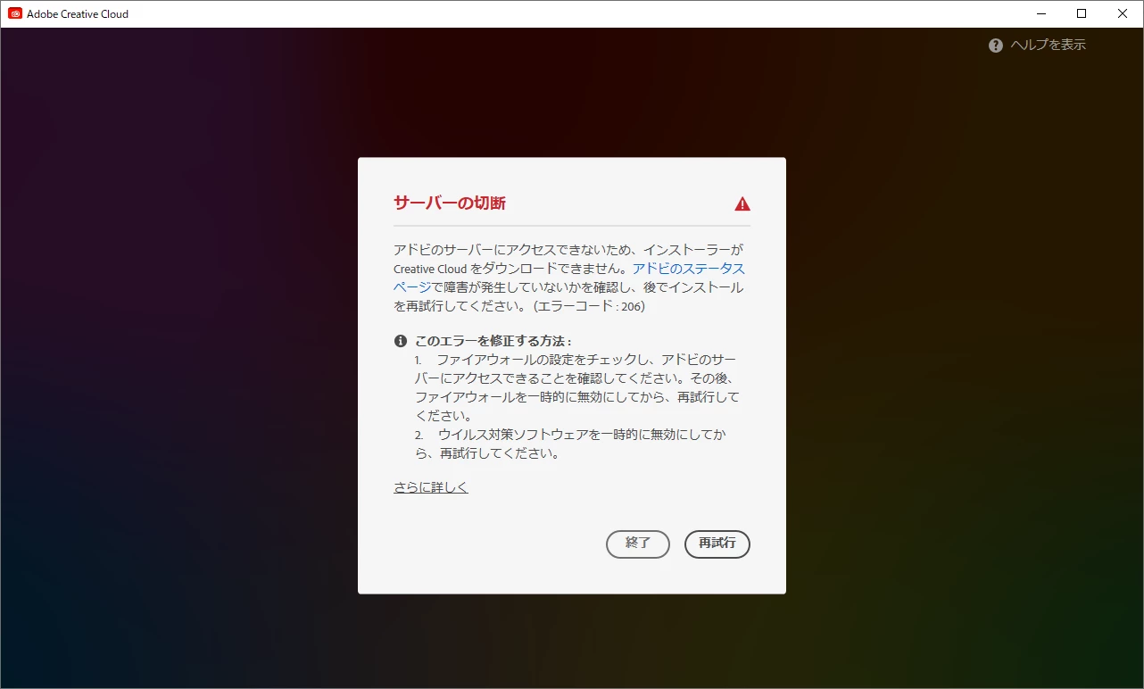The height and width of the screenshot is (689, 1144).
Task: Click step 2 antivirus instruction text
Action: tap(571, 444)
